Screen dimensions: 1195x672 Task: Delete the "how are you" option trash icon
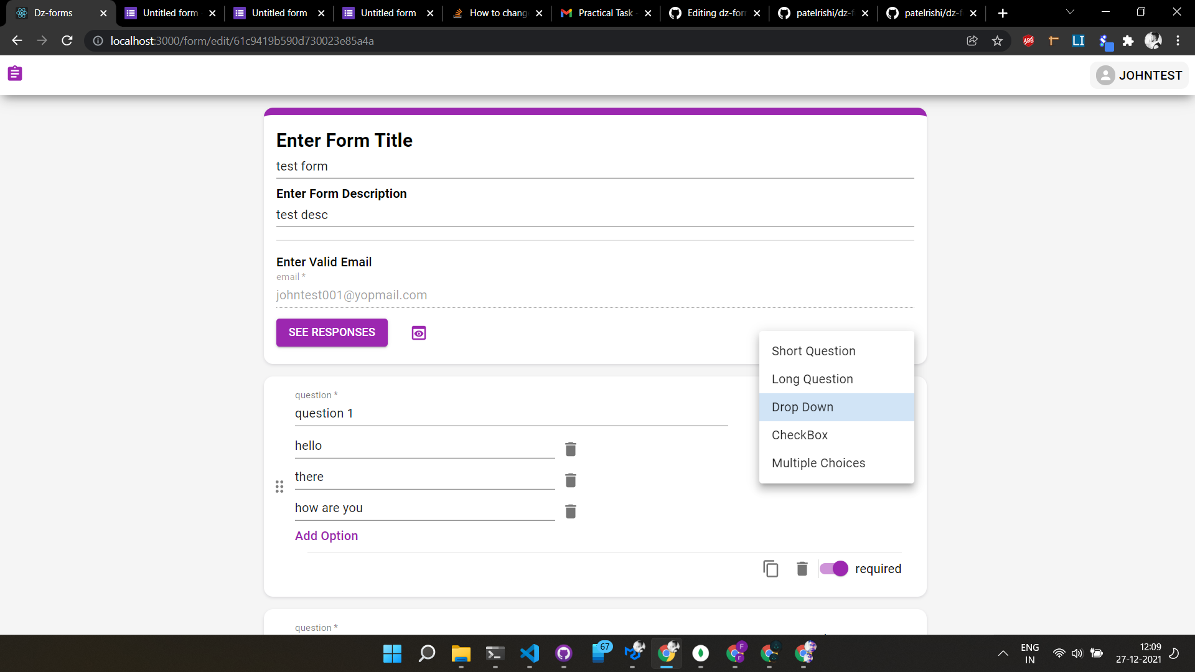(570, 511)
